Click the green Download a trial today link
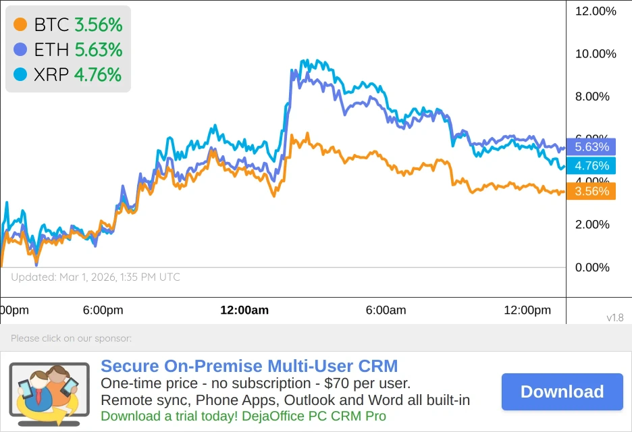This screenshot has width=632, height=432. point(243,416)
